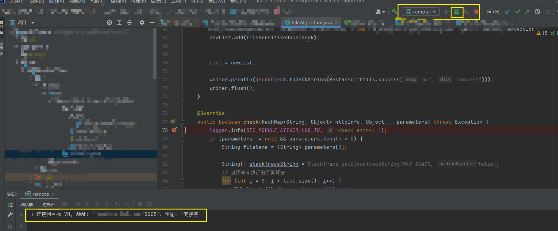Run to cursor in debug toolbar

[127, 204]
